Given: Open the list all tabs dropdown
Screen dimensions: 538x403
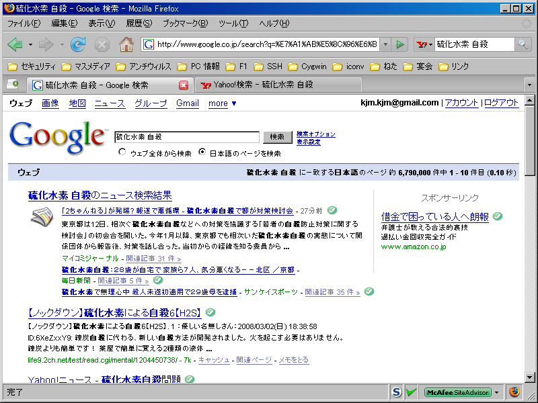Looking at the screenshot, I should point(529,85).
